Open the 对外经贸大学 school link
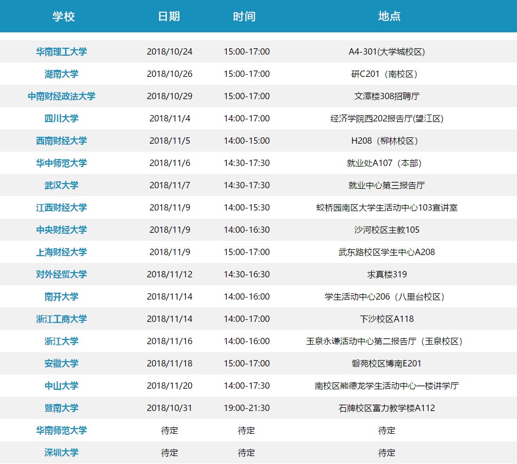Screen dimensions: 517x464 [61, 274]
